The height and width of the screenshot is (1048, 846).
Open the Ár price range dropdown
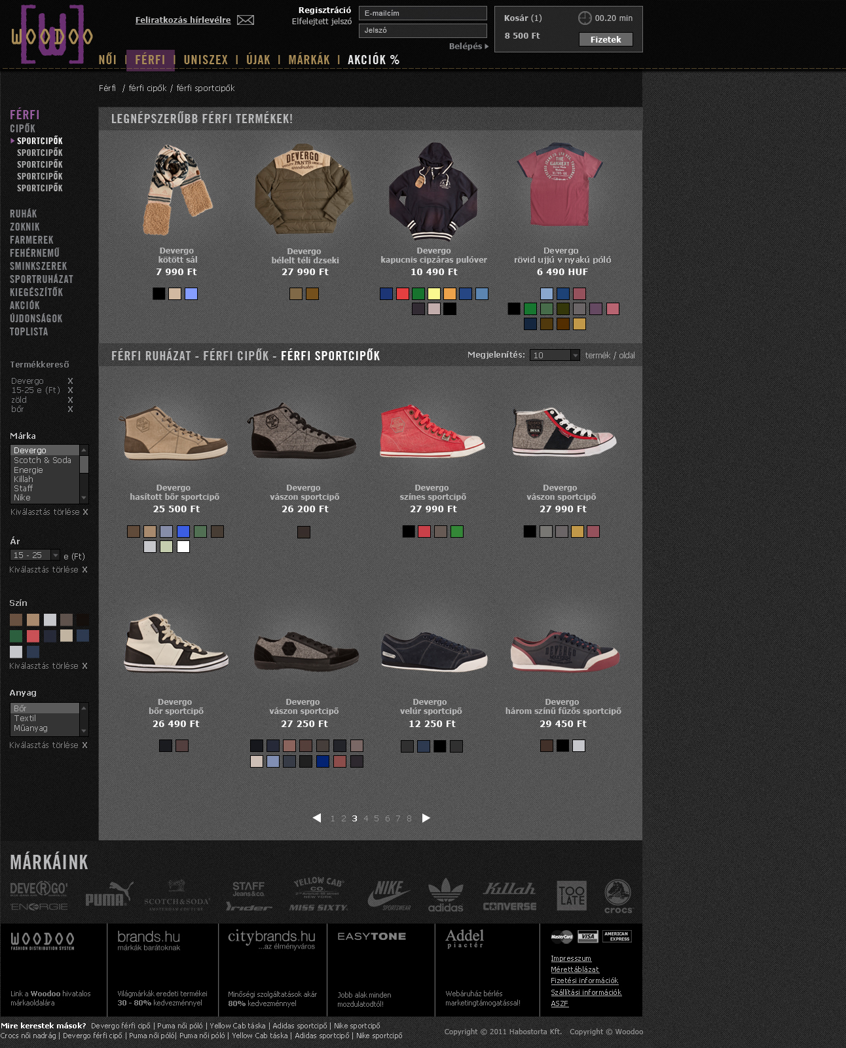pyautogui.click(x=35, y=555)
